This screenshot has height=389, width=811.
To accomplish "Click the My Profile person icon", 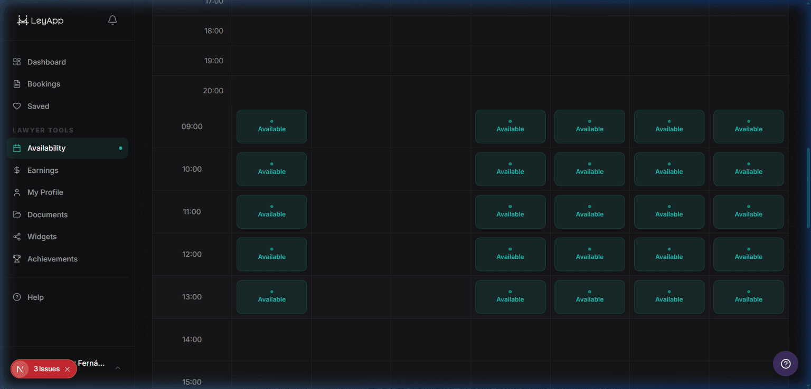I will click(x=16, y=192).
